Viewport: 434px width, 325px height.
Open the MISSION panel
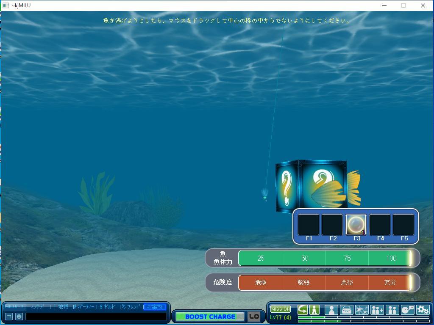click(x=281, y=309)
